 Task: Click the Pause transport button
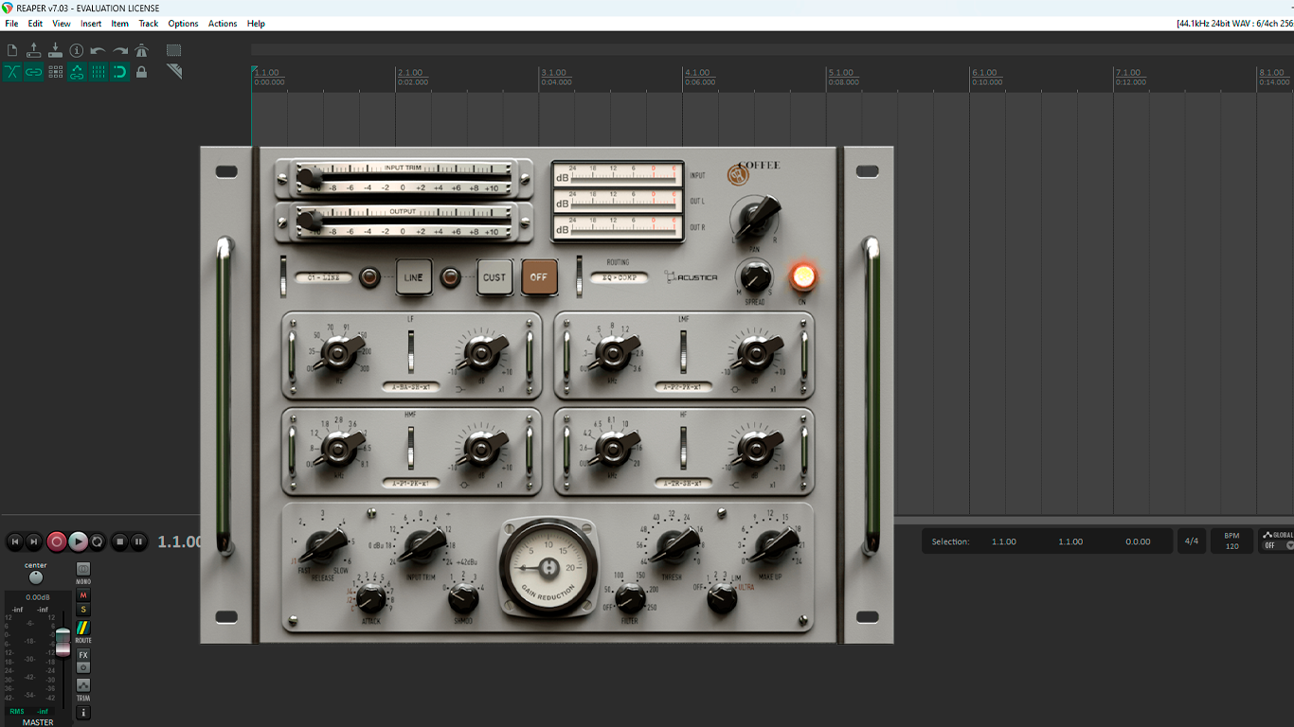tap(139, 541)
